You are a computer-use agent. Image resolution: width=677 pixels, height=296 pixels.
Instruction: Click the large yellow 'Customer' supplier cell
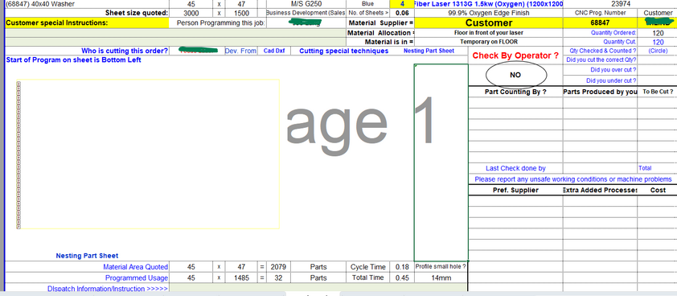[489, 23]
